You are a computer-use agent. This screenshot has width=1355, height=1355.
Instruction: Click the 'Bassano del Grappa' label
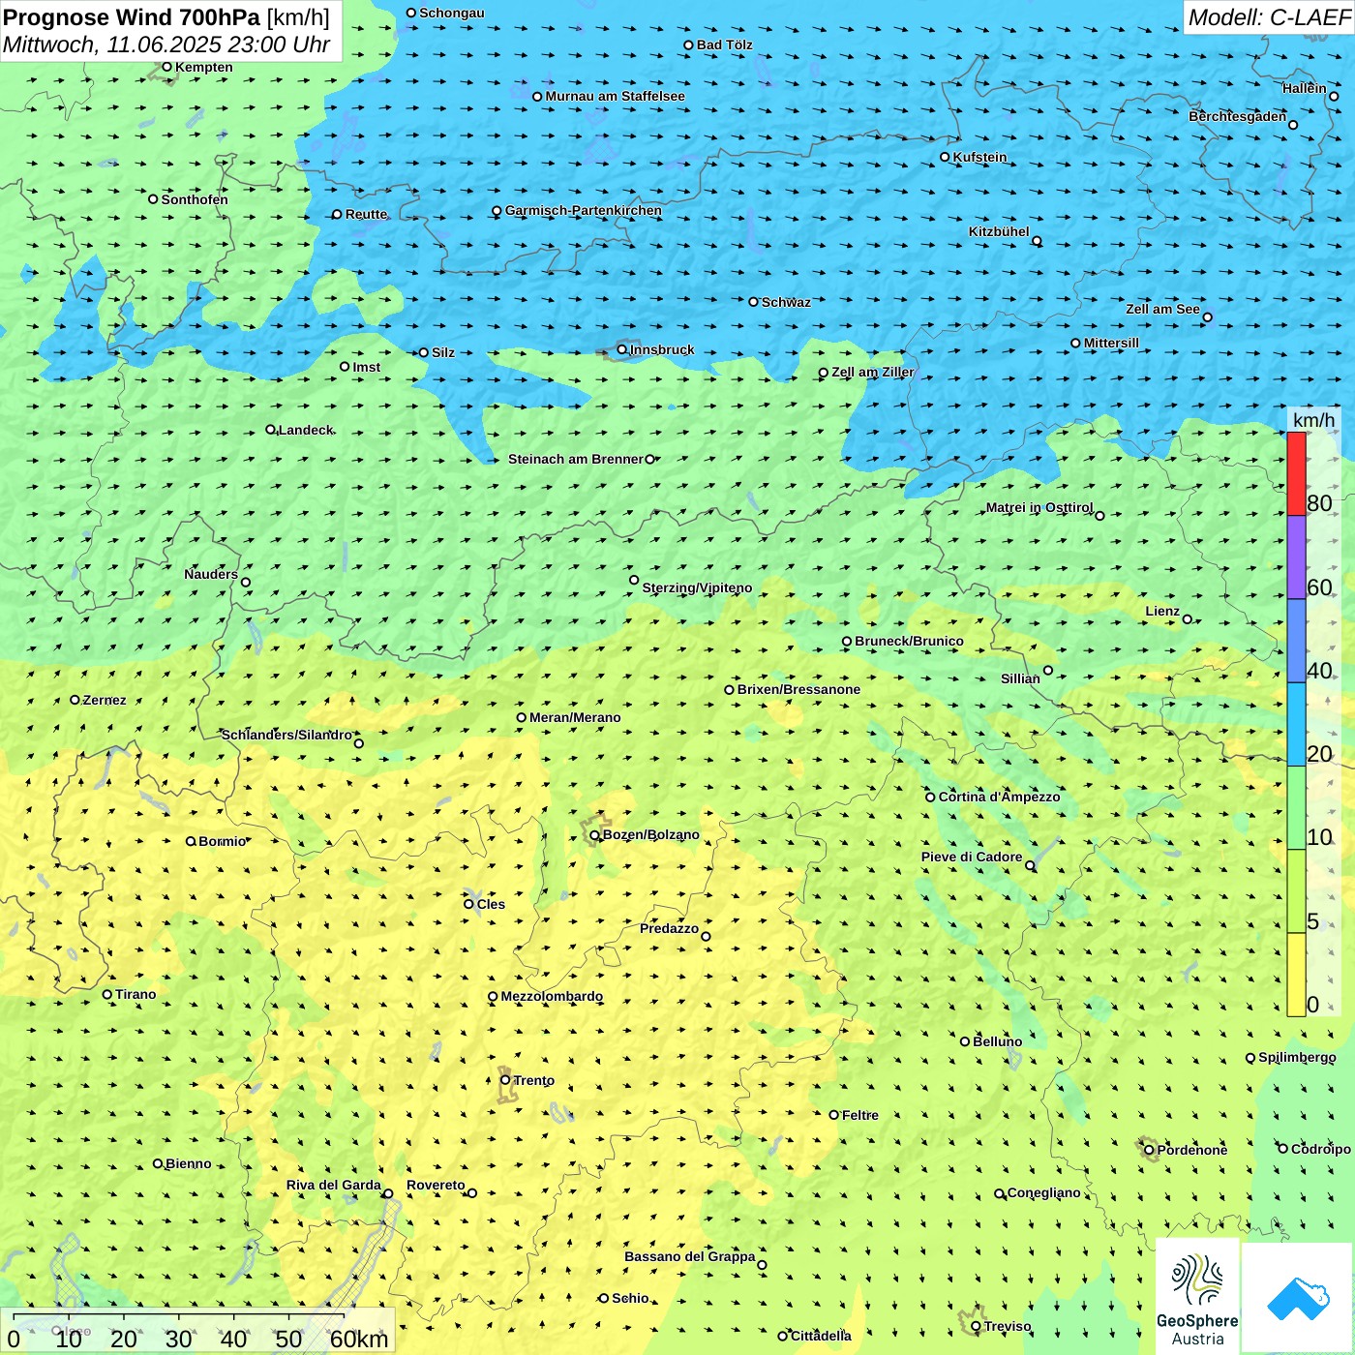pos(690,1256)
